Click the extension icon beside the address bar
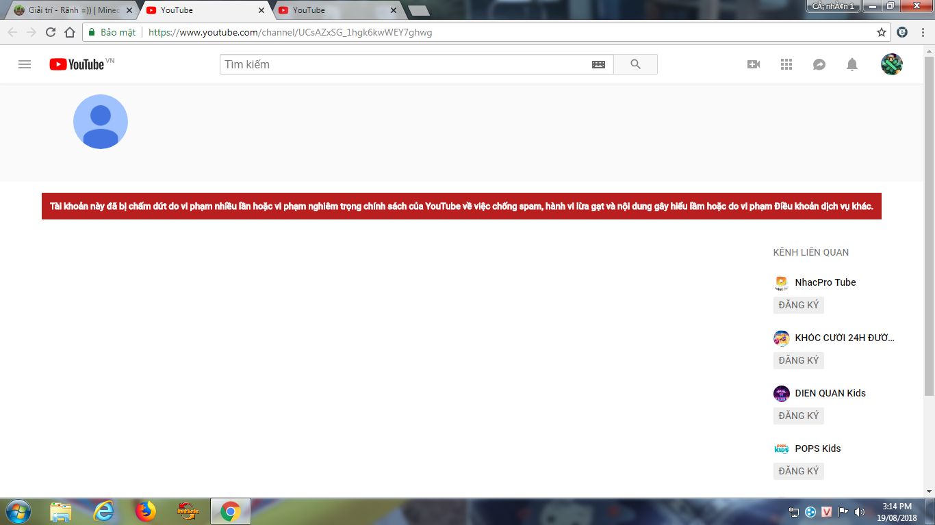This screenshot has height=525, width=935. (903, 32)
